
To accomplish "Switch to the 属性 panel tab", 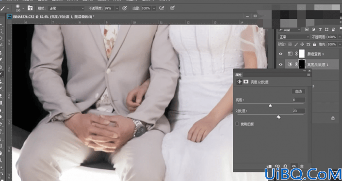I will coord(238,75).
